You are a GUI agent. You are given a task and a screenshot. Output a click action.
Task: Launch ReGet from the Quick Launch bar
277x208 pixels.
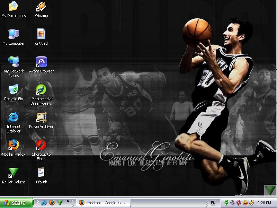coord(60,203)
